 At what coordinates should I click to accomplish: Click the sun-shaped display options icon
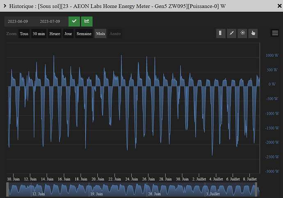[242, 34]
